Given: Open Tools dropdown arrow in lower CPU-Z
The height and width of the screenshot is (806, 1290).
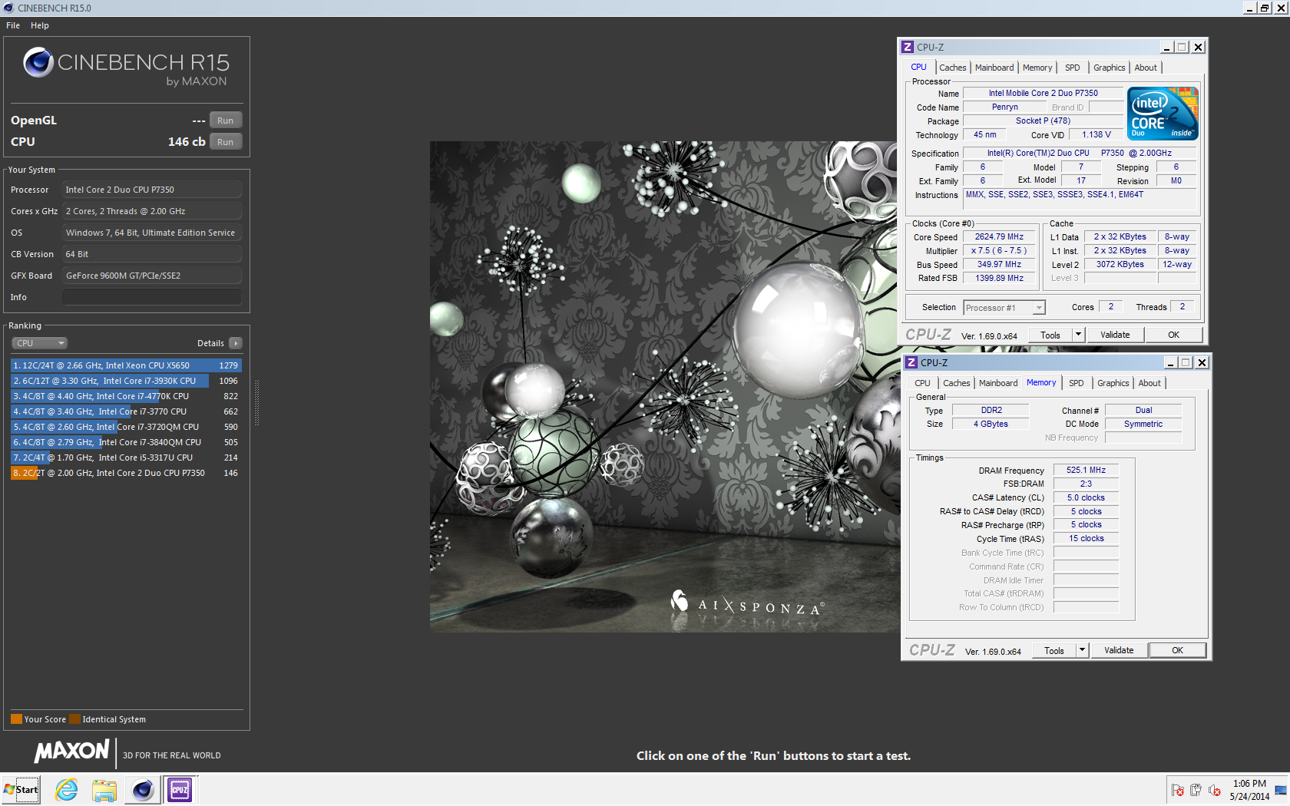Looking at the screenshot, I should pos(1082,650).
